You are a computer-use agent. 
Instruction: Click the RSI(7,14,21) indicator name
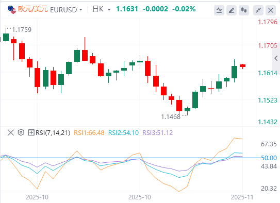click(53, 133)
